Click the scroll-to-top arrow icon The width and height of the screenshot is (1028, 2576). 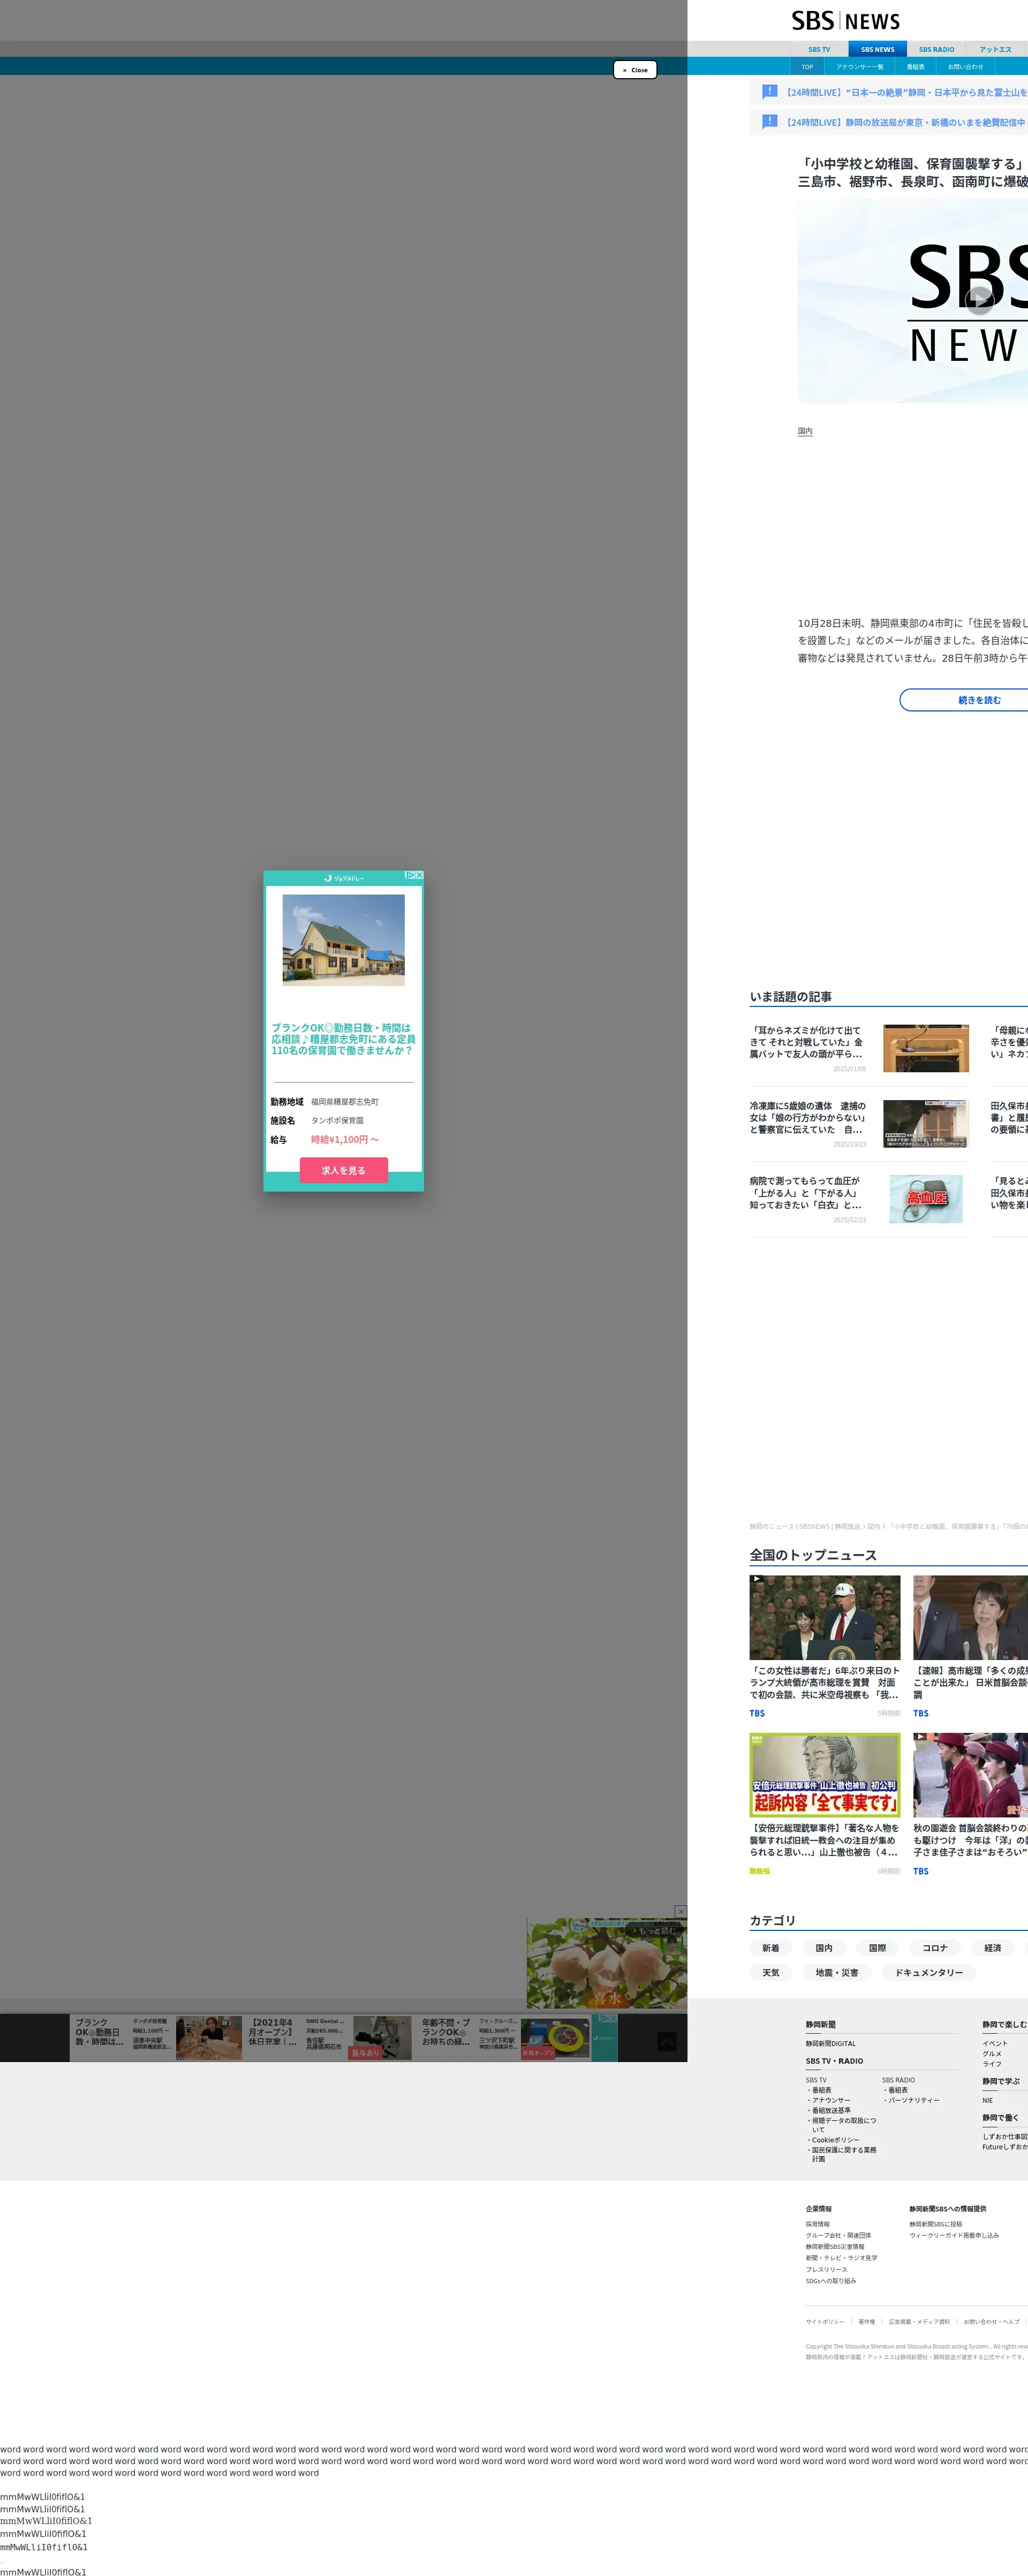(667, 2041)
